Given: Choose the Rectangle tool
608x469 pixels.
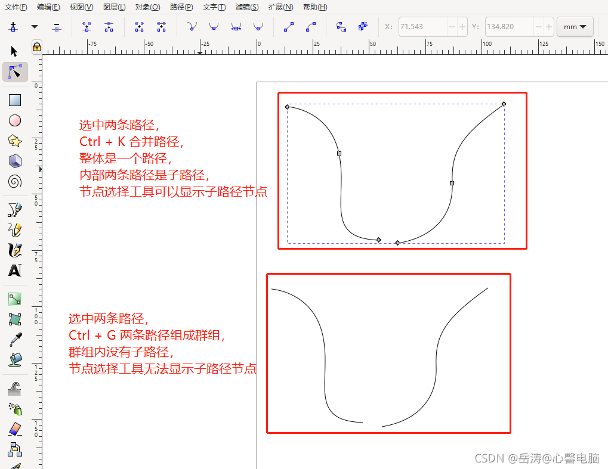Looking at the screenshot, I should click(x=15, y=100).
